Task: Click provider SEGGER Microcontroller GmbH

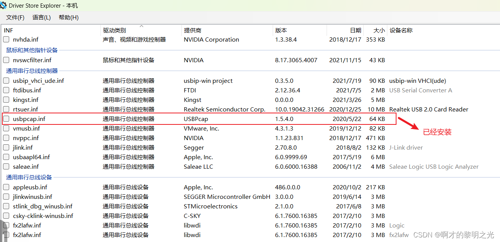Action: (x=227, y=197)
